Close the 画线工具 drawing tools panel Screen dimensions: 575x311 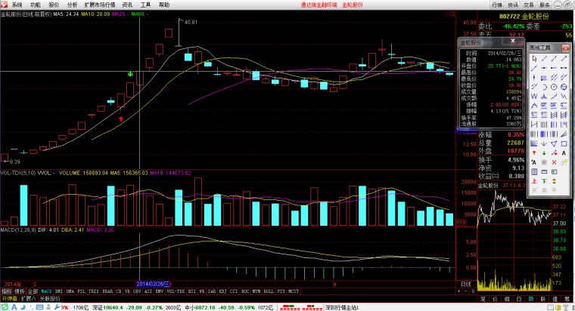tap(565, 47)
